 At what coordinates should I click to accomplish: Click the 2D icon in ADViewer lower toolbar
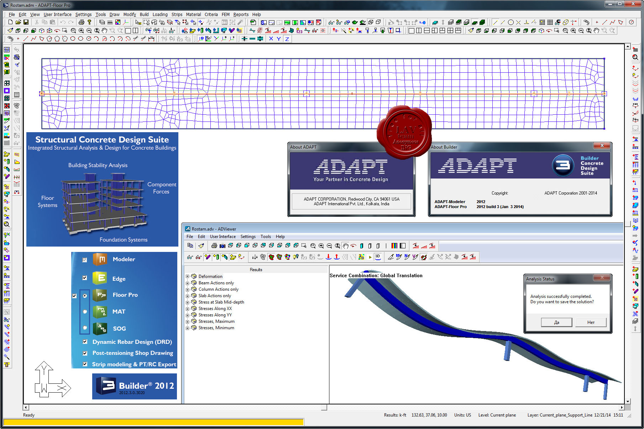pyautogui.click(x=361, y=257)
